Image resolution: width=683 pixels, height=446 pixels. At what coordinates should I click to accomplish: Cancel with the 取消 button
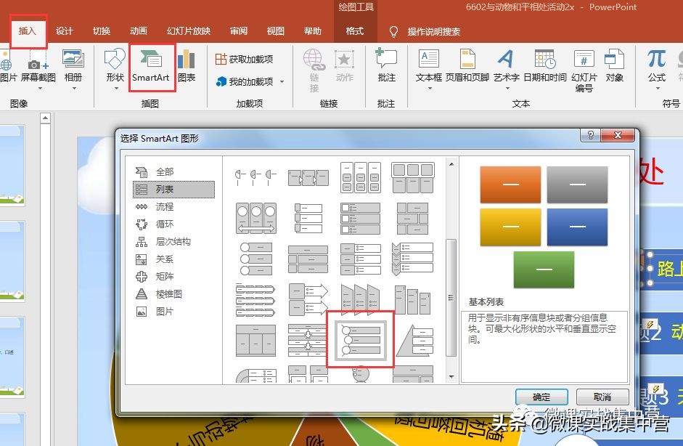602,397
